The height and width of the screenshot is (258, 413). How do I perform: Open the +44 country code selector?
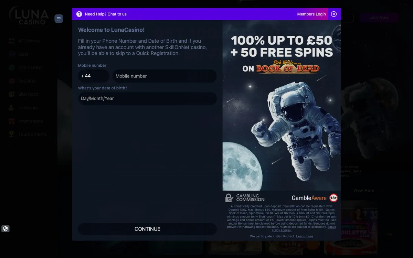coord(94,76)
